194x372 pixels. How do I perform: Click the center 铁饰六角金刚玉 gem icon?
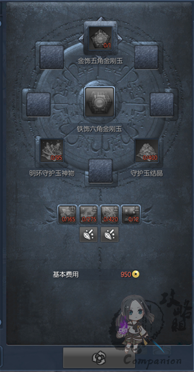(100, 102)
